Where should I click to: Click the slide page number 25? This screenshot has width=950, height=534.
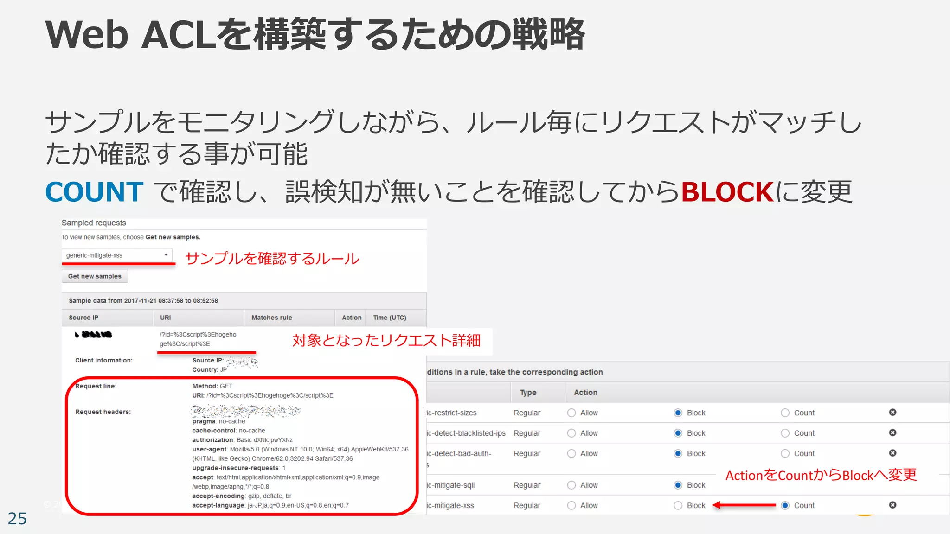tap(17, 518)
